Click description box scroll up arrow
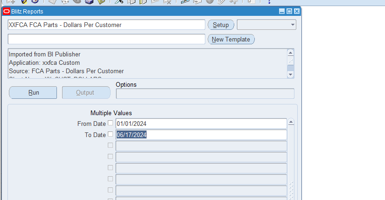Image resolution: width=385 pixels, height=200 pixels. coord(290,53)
